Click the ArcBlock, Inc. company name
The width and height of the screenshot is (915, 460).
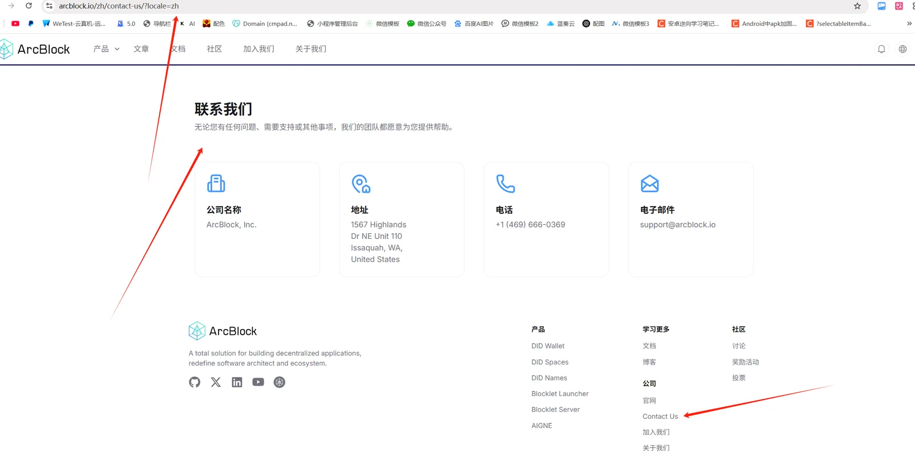(x=232, y=225)
